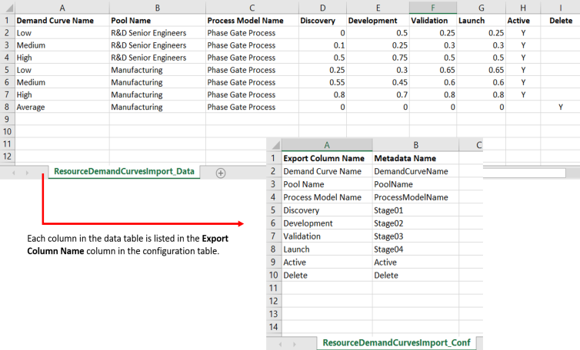Open the ResourceDemandCurvesImport_Conf sheet tab
580x350 pixels.
coord(396,342)
